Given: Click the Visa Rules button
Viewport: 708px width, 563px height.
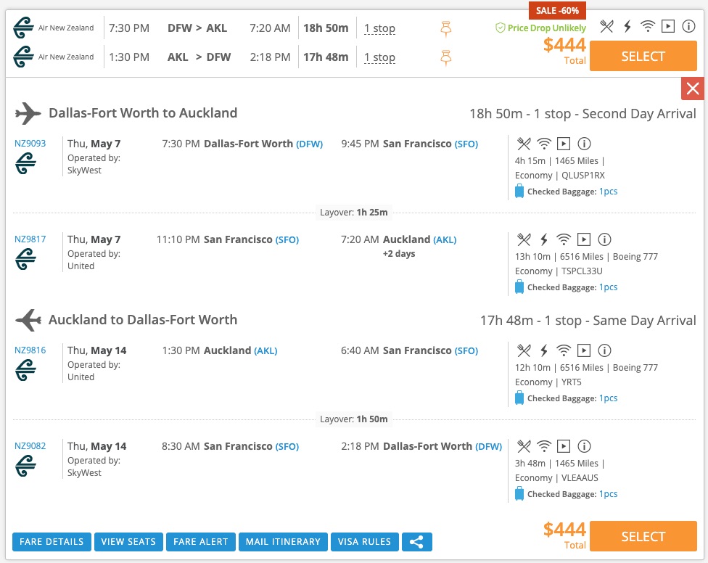Looking at the screenshot, I should [363, 542].
